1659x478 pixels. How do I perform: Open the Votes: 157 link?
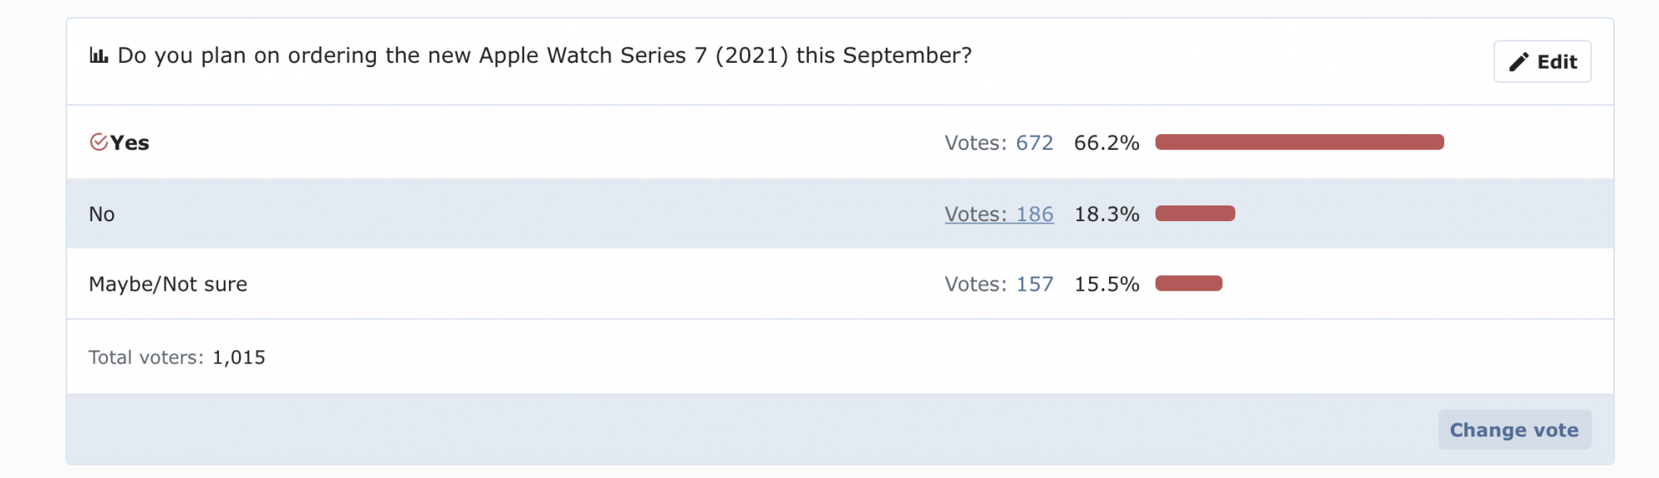pos(999,284)
